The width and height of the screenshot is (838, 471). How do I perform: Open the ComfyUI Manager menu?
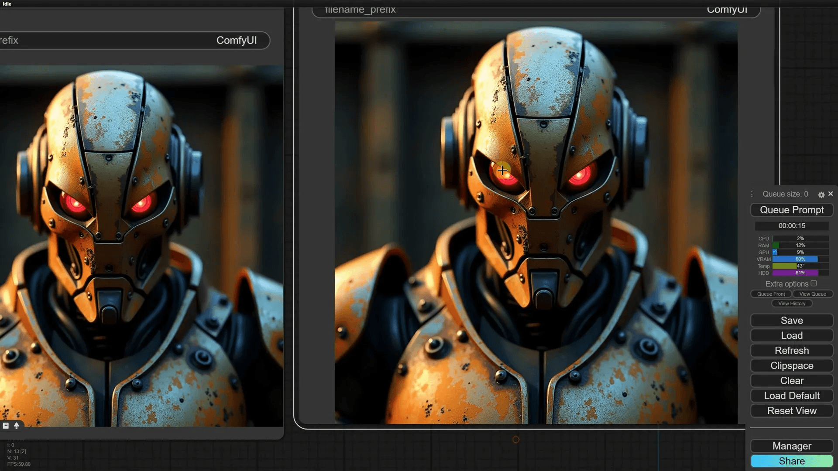(792, 446)
